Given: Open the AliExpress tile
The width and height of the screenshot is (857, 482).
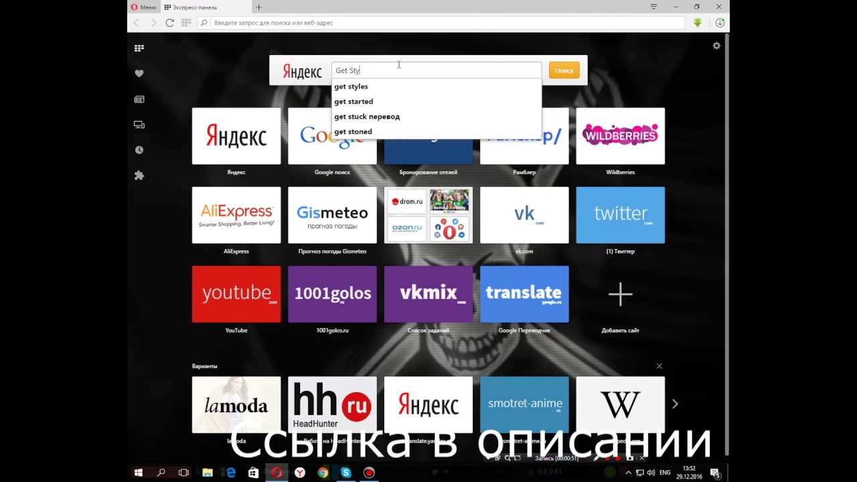Looking at the screenshot, I should coord(236,215).
